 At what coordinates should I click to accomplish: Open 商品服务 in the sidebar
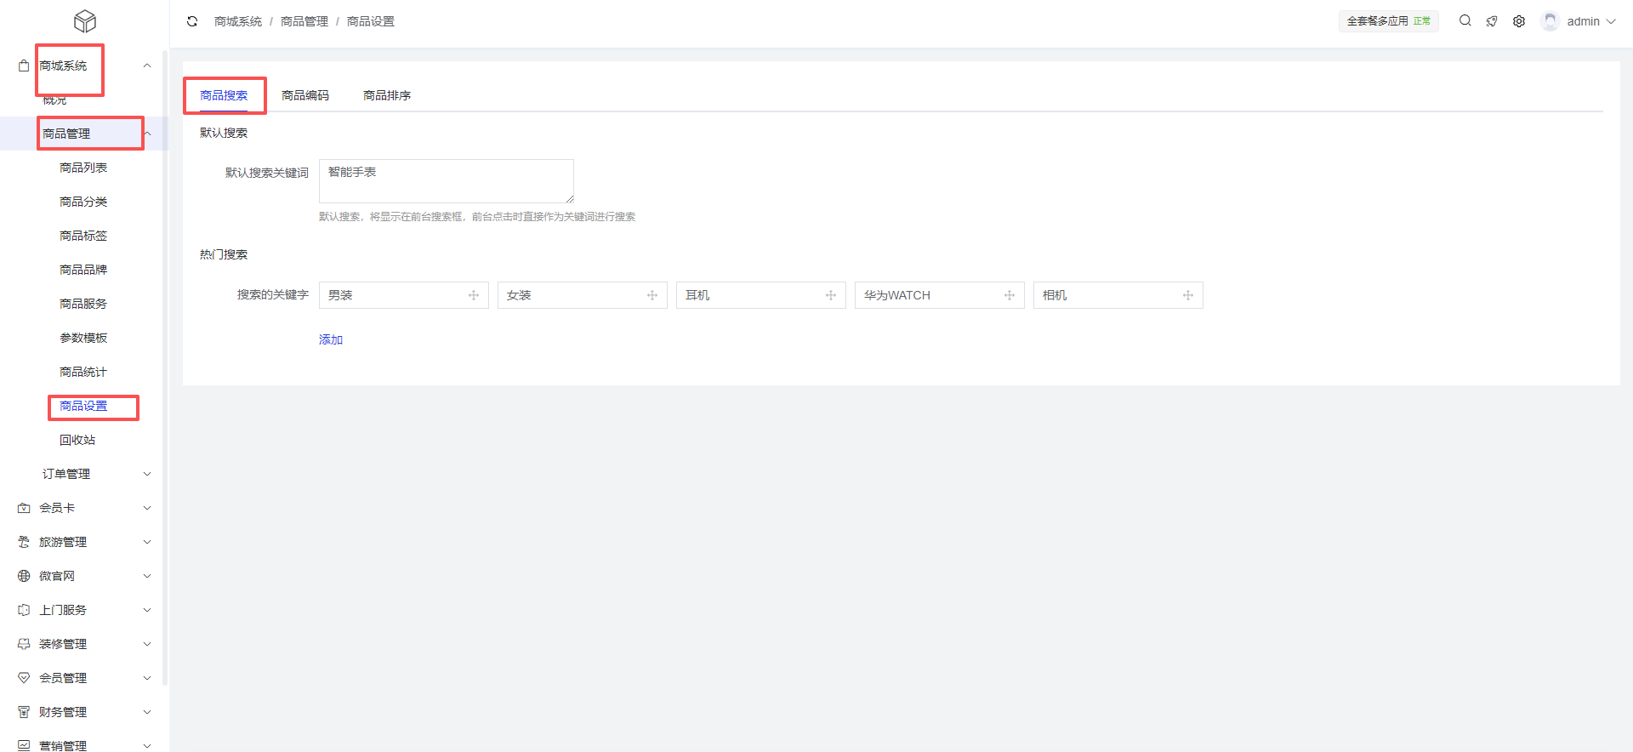click(x=83, y=304)
